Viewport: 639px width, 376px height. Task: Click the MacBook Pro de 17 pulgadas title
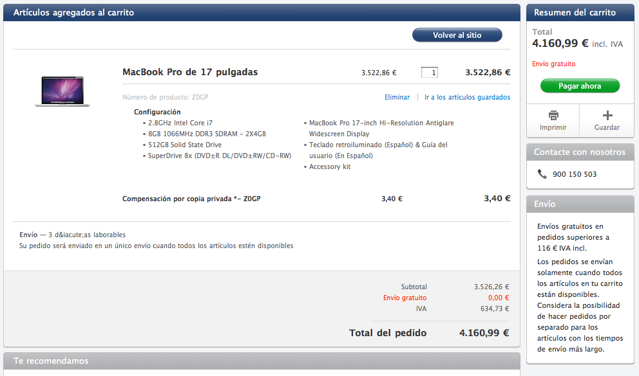(190, 72)
